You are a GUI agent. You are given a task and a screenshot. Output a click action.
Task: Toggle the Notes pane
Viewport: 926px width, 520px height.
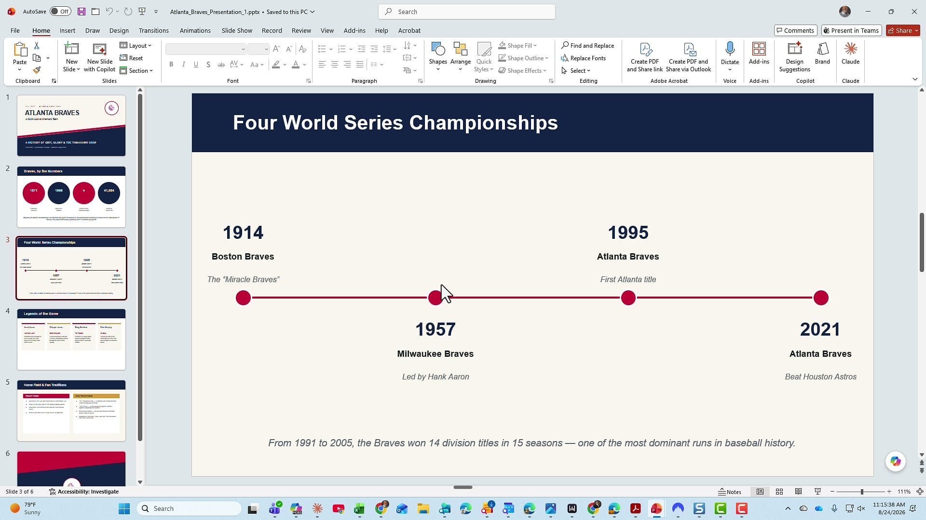[730, 492]
